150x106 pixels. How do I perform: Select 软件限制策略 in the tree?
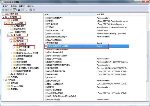tap(22, 62)
